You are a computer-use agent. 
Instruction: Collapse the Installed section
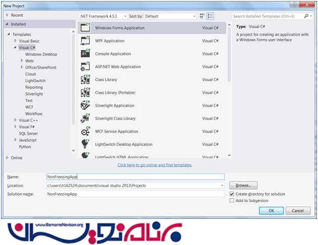coord(7,24)
